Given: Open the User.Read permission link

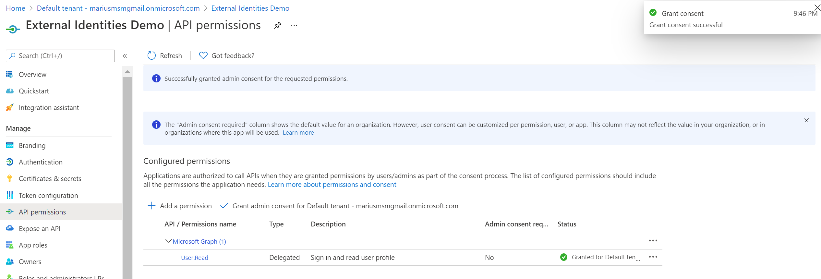Looking at the screenshot, I should (x=195, y=258).
